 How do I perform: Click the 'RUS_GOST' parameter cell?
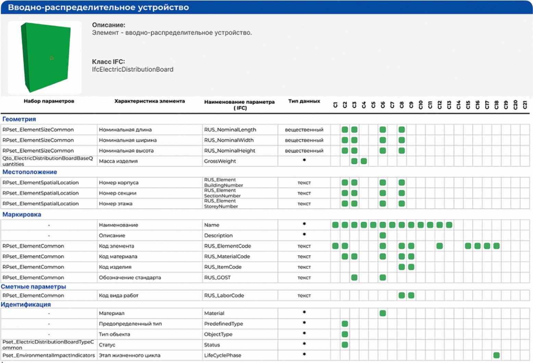click(240, 277)
